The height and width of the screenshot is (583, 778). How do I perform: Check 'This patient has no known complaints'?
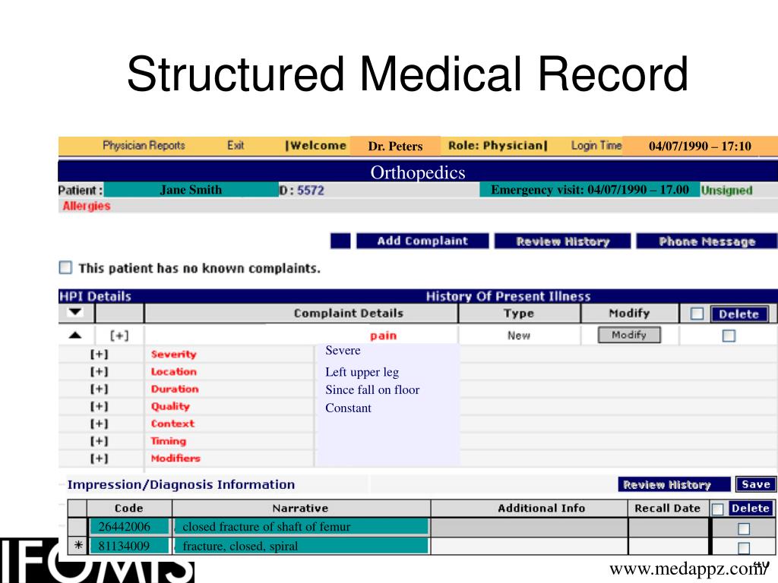pos(65,268)
